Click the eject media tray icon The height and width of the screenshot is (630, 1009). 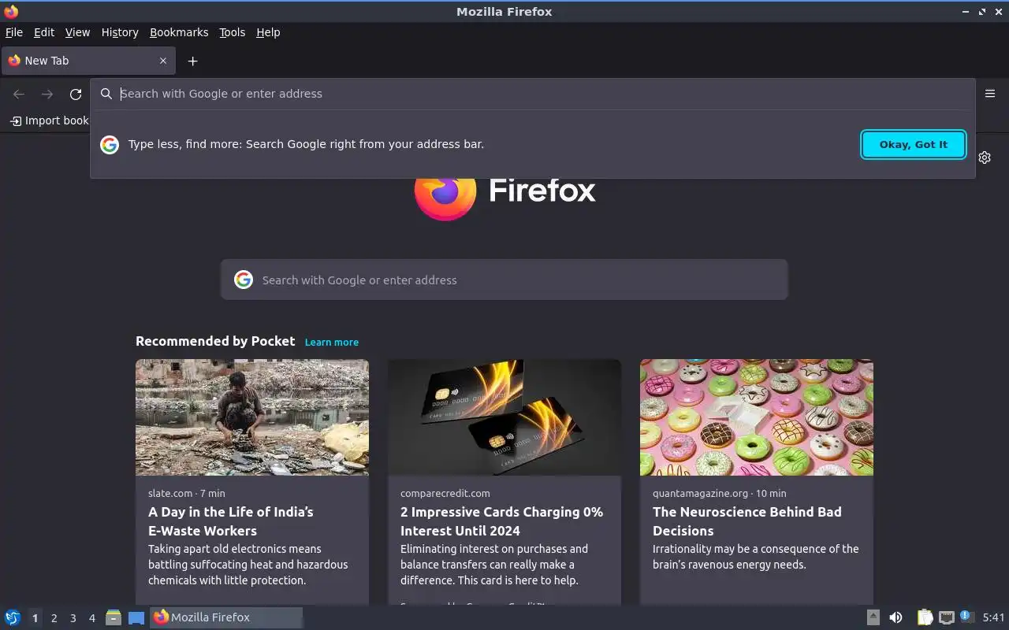(873, 617)
